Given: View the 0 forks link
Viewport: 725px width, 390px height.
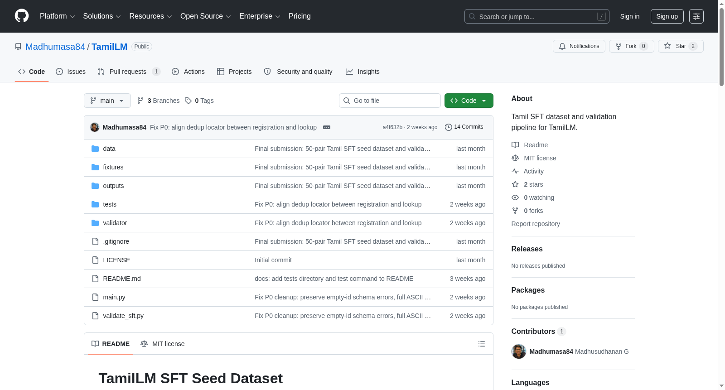Looking at the screenshot, I should pyautogui.click(x=527, y=211).
